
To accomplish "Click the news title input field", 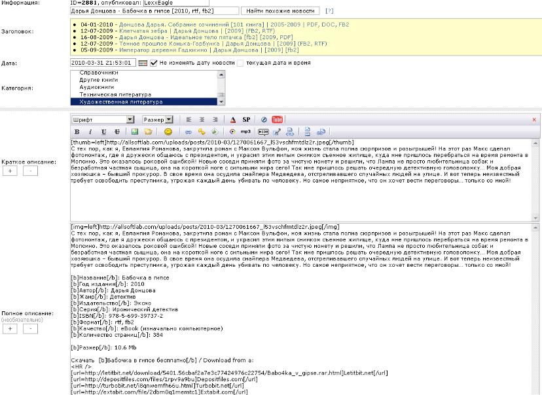I will click(154, 11).
